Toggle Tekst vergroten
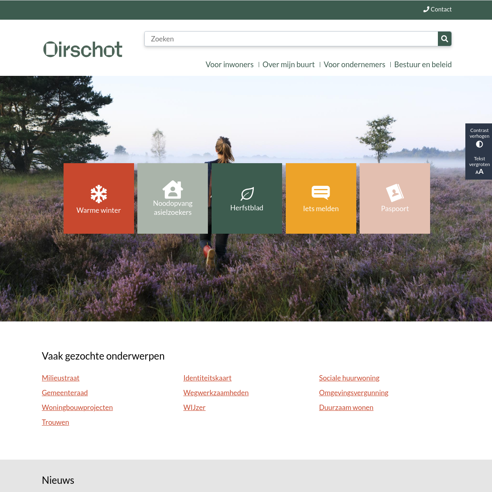The image size is (492, 492). 479,166
